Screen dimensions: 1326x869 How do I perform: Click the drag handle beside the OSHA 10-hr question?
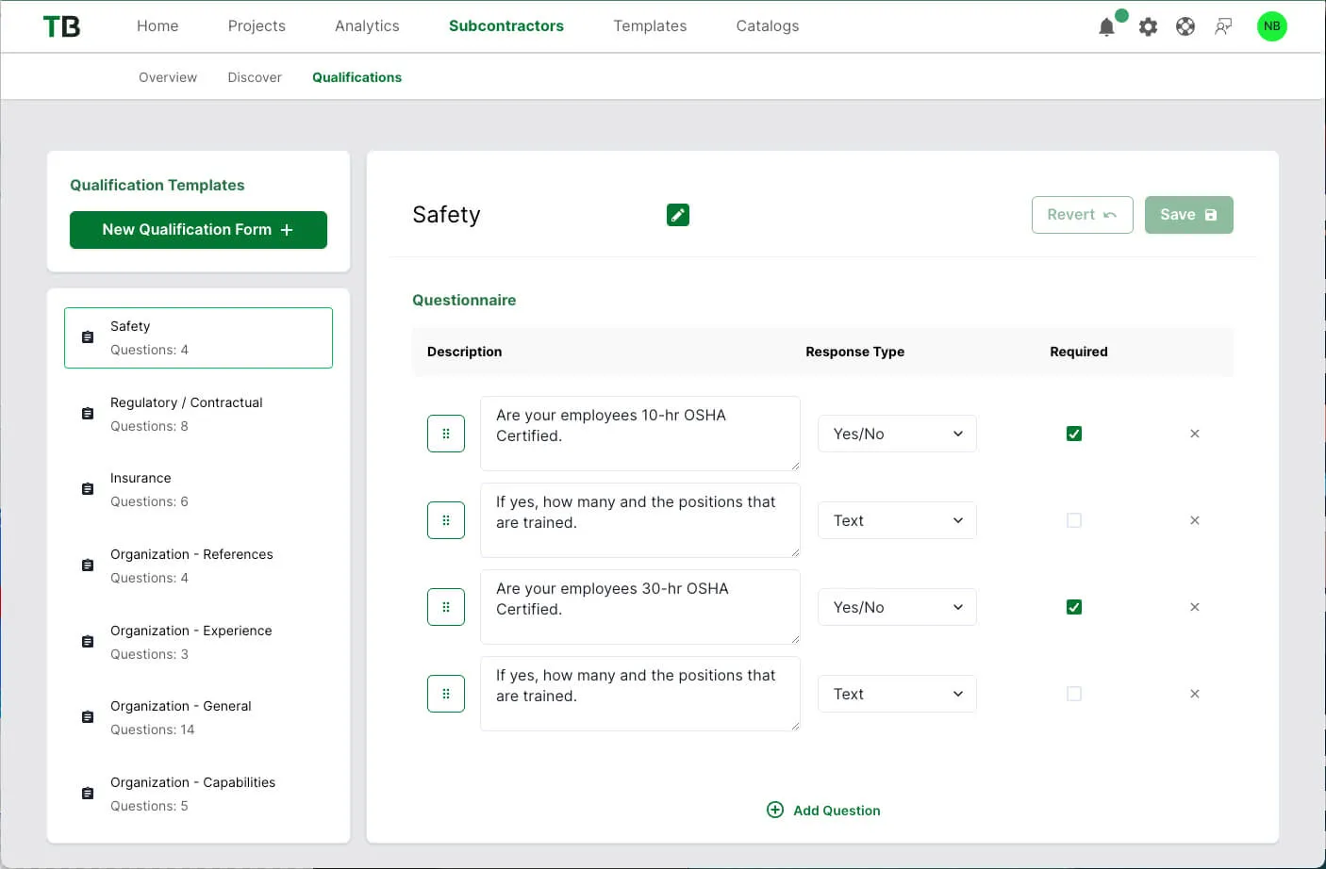[x=445, y=434]
